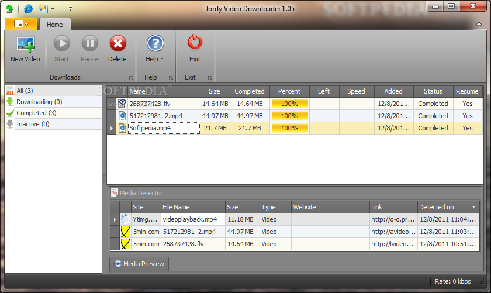This screenshot has width=491, height=293.
Task: Click the Left column header
Action: pyautogui.click(x=324, y=91)
